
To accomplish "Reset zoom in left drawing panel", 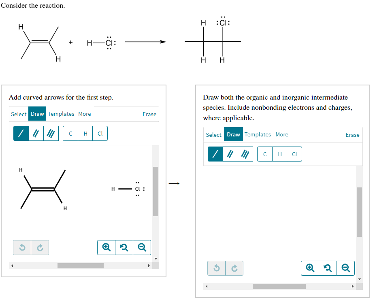I will (x=124, y=247).
